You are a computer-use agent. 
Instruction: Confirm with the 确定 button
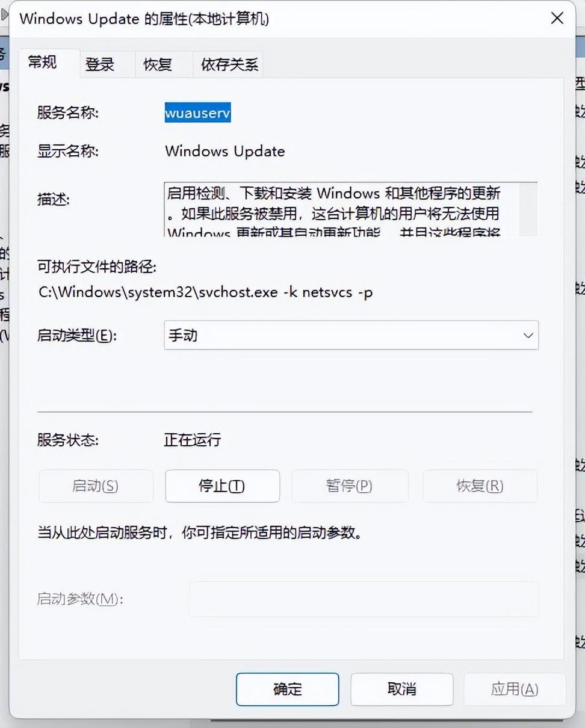pyautogui.click(x=288, y=689)
